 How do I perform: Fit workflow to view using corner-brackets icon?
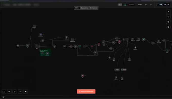4,91
